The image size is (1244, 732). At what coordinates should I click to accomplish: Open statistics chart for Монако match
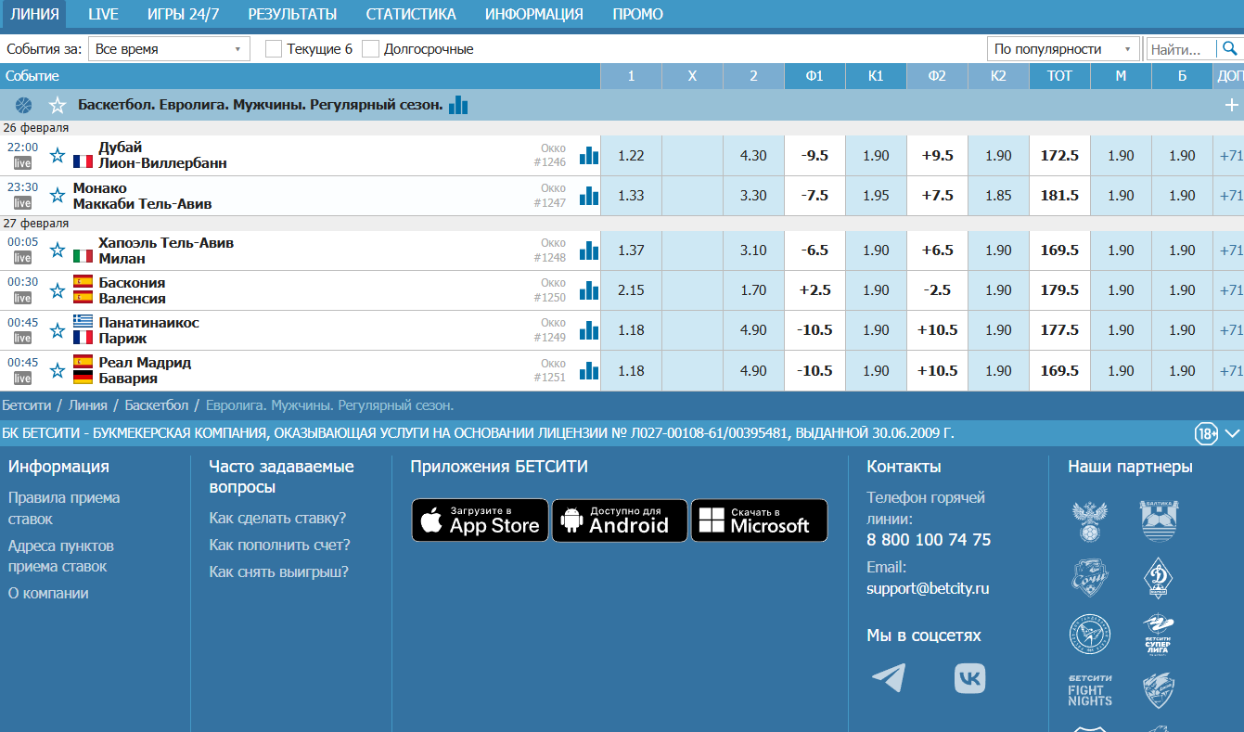[x=589, y=196]
